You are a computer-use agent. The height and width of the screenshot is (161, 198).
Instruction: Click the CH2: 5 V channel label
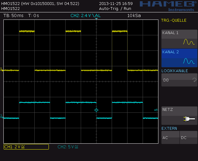coord(68,147)
